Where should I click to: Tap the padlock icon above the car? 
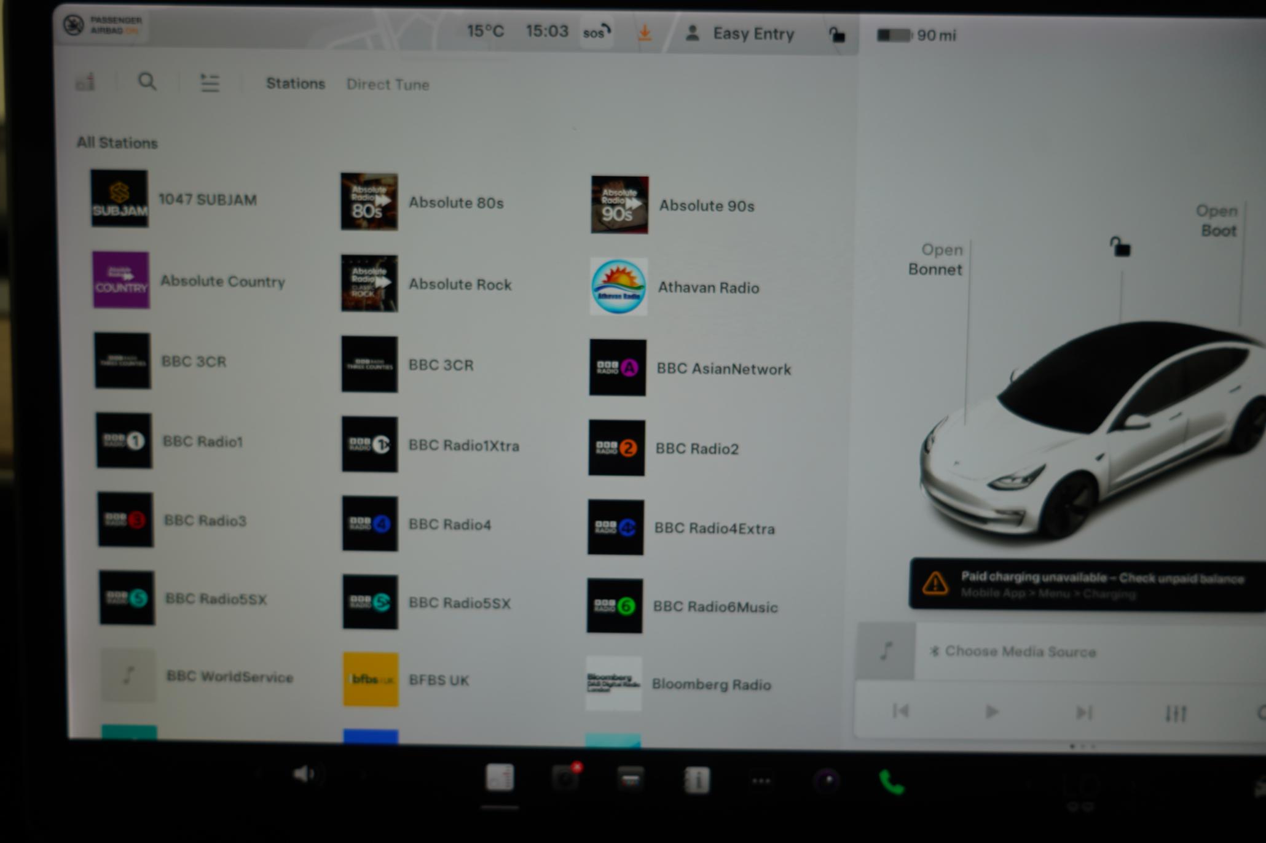(x=1120, y=246)
